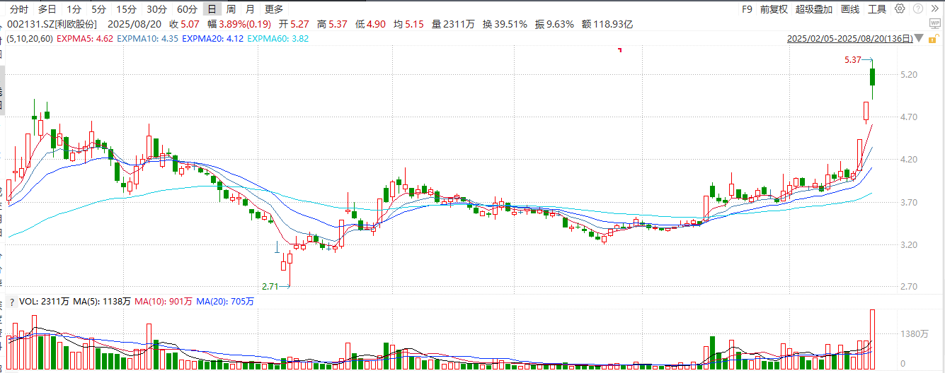Image resolution: width=945 pixels, height=373 pixels.
Task: Click the F9 button
Action: point(747,9)
